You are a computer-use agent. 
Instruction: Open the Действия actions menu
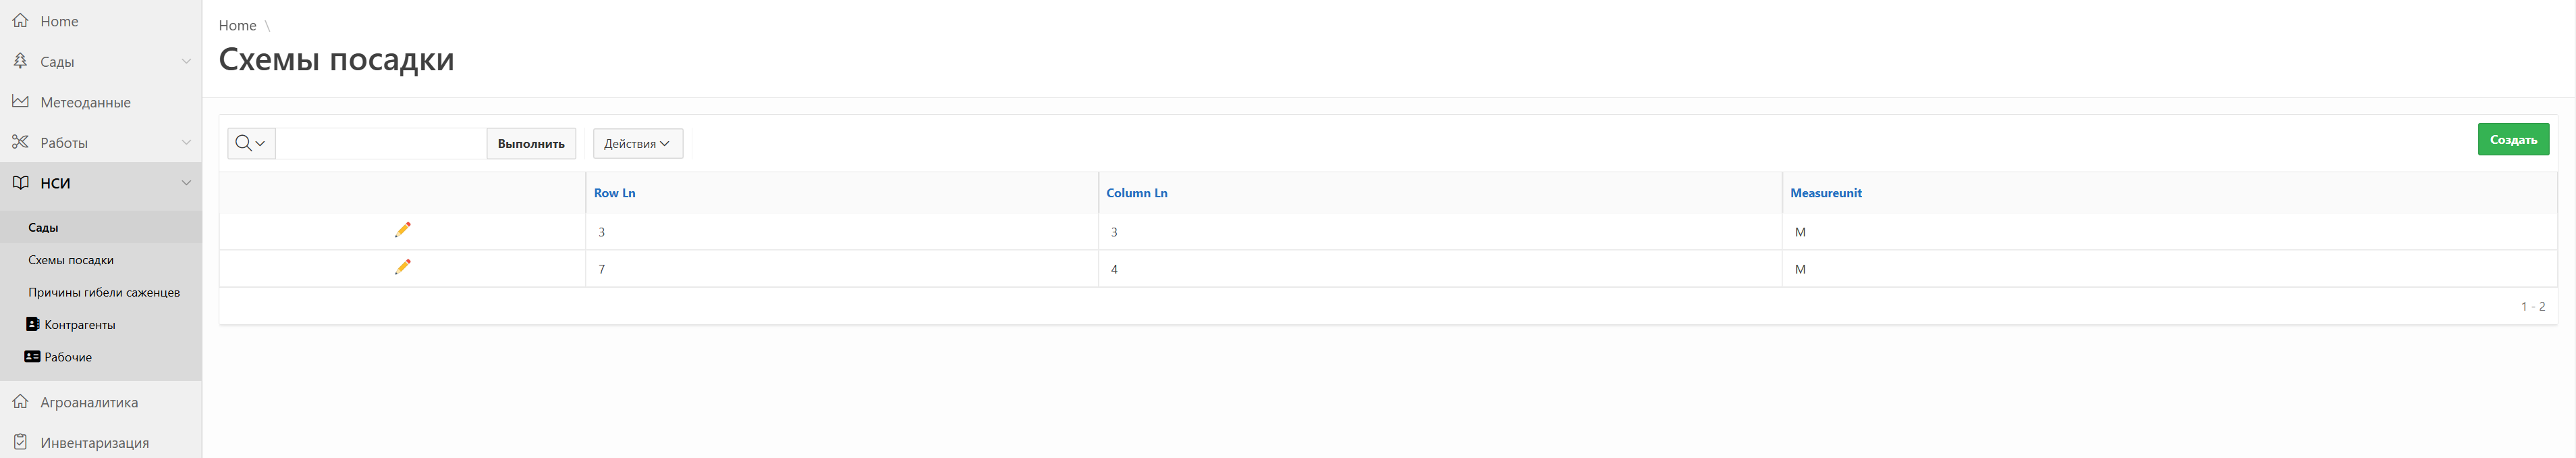pos(637,143)
